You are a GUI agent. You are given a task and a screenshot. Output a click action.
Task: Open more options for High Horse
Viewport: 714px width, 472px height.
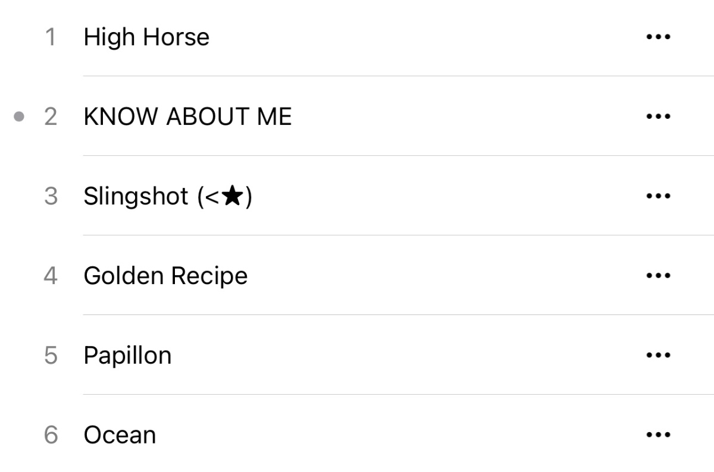658,37
